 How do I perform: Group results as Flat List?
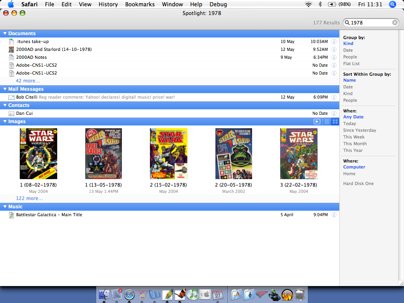click(x=351, y=64)
